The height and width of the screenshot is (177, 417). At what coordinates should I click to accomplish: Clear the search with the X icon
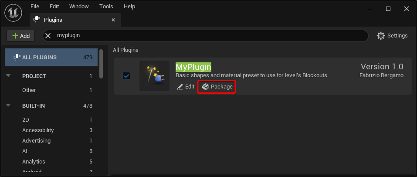click(x=48, y=36)
